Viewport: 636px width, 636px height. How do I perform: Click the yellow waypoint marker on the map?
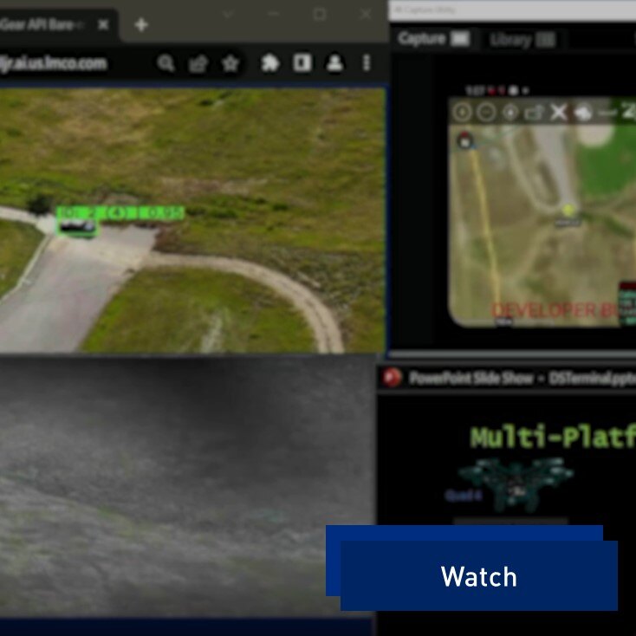(568, 210)
